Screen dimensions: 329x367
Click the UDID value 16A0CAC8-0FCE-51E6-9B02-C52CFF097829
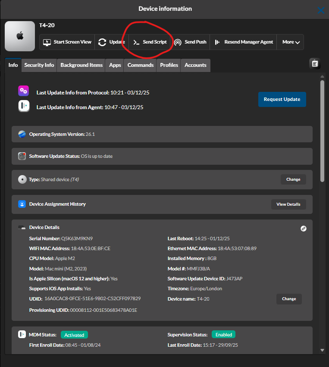pyautogui.click(x=92, y=299)
